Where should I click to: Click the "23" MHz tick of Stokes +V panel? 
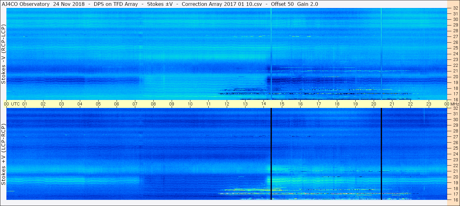(x=455, y=160)
